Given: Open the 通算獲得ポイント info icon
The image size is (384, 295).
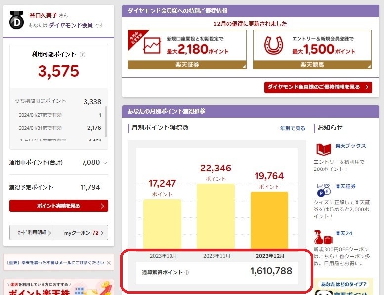Looking at the screenshot, I should coord(187,272).
